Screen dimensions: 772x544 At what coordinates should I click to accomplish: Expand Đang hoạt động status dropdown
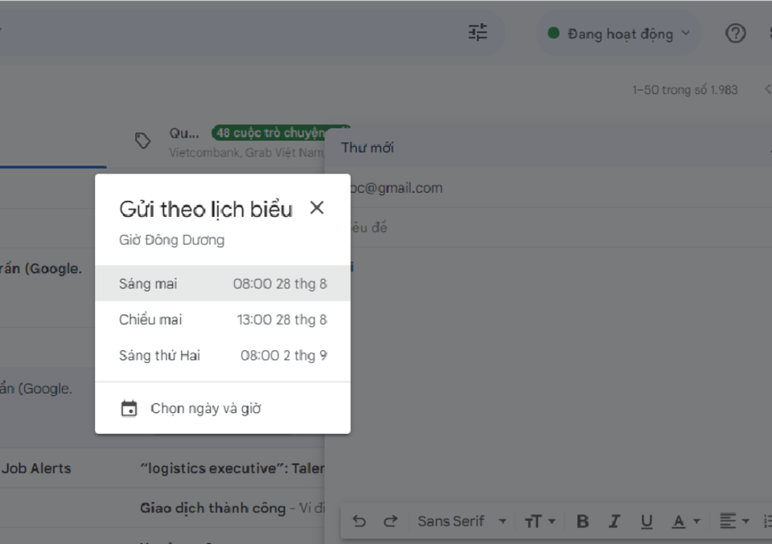point(618,34)
